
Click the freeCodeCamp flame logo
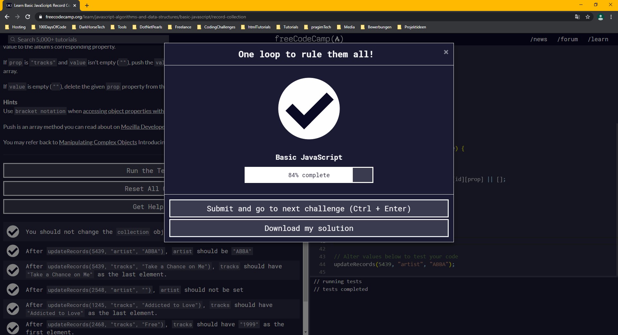coord(338,39)
